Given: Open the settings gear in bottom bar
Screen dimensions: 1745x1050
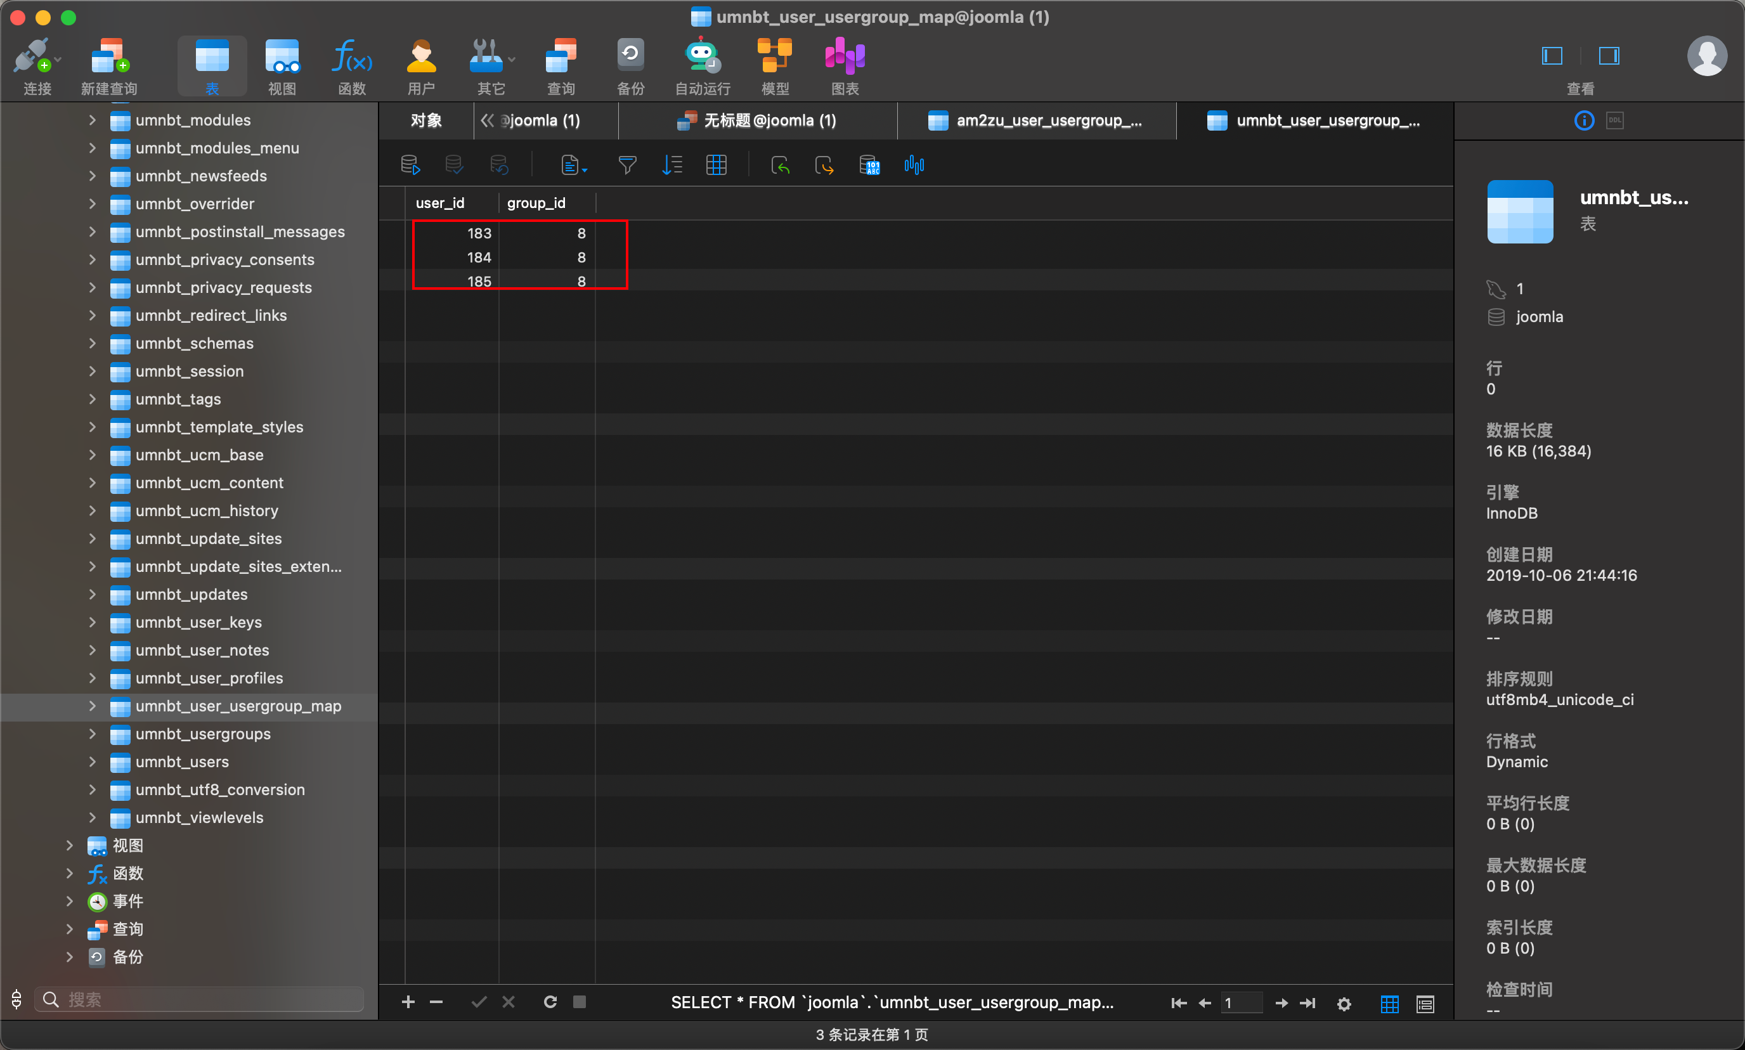Looking at the screenshot, I should pyautogui.click(x=1344, y=1003).
